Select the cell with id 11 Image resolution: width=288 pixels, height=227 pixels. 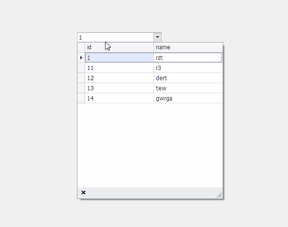(x=120, y=68)
